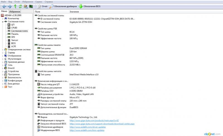Screen dimensions: 223x136
Task: Click the Тест icon in tree
Action: click(6, 87)
